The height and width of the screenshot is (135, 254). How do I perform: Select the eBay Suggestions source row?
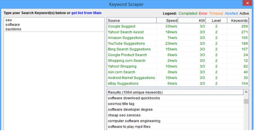pyautogui.click(x=178, y=83)
